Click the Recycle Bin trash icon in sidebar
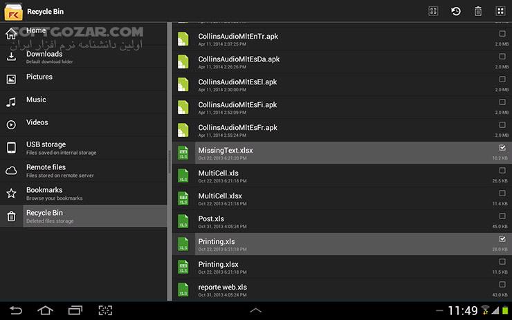The width and height of the screenshot is (512, 320). (11, 216)
